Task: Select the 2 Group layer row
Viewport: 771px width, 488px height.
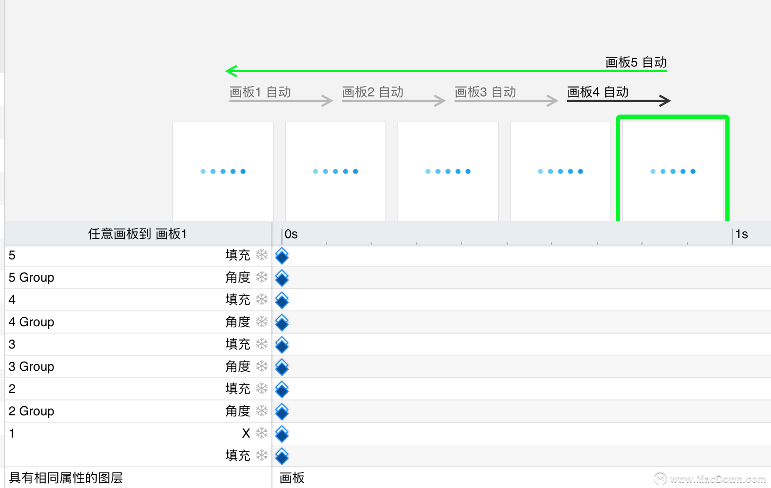Action: [x=138, y=411]
